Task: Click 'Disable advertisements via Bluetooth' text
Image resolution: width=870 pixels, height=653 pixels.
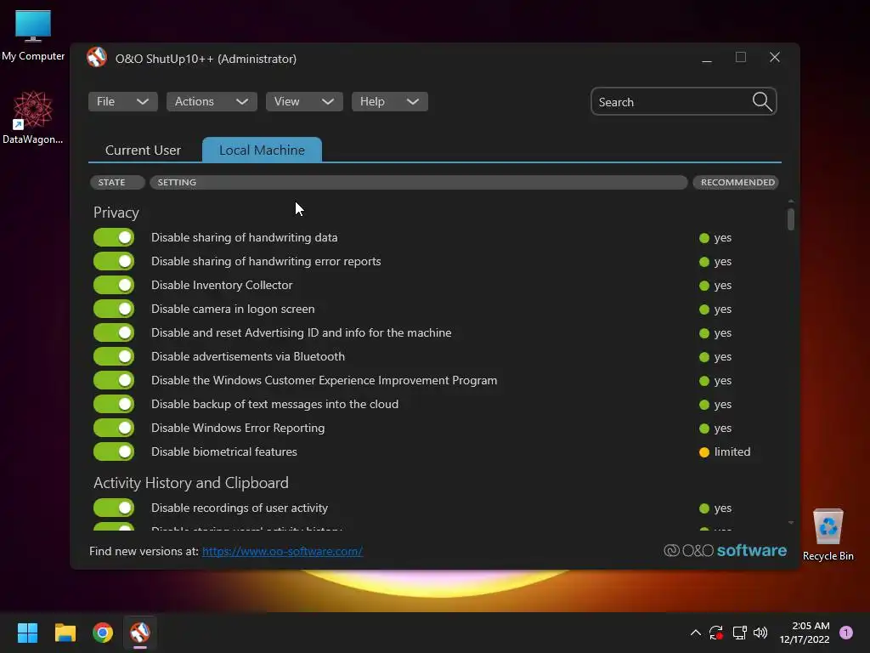Action: (248, 356)
